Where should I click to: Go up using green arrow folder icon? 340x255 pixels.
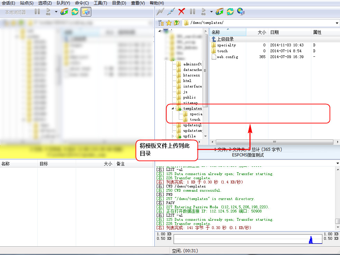[x=176, y=23]
